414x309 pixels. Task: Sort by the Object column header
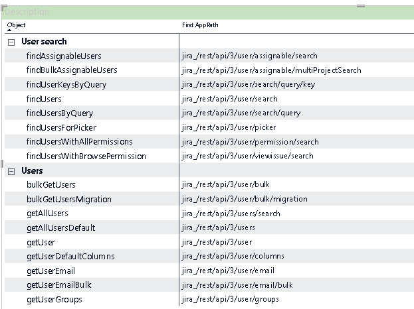[16, 25]
